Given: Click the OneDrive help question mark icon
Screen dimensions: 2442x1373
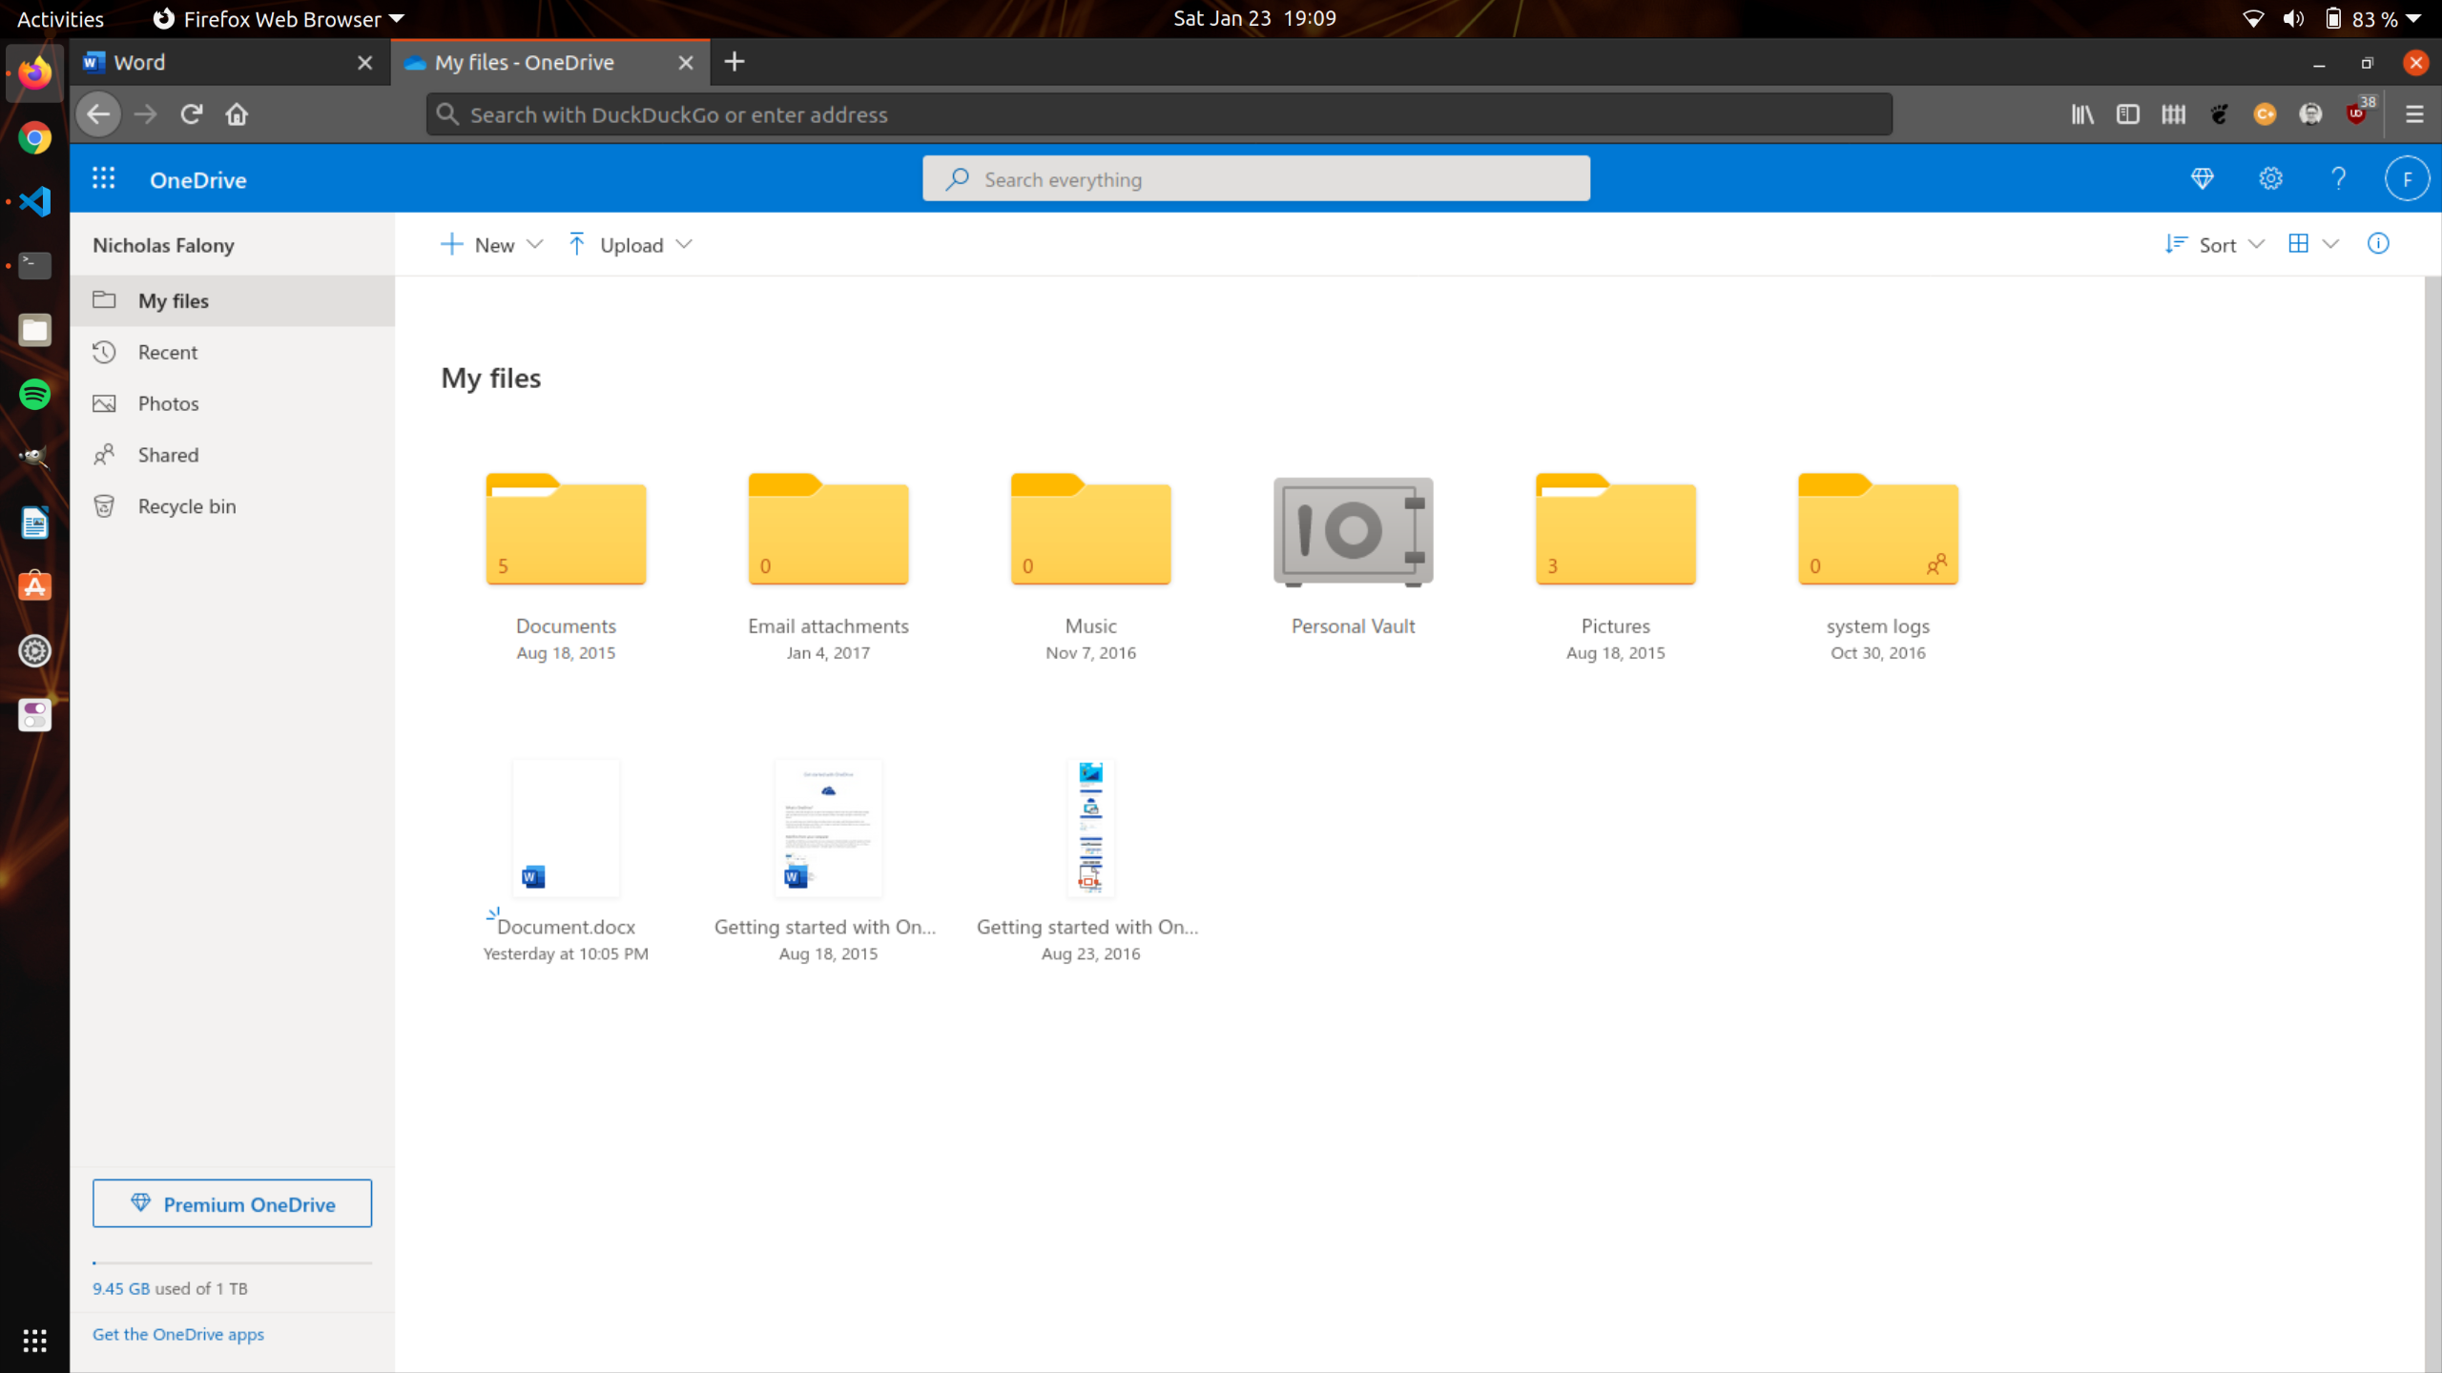Looking at the screenshot, I should pyautogui.click(x=2338, y=177).
